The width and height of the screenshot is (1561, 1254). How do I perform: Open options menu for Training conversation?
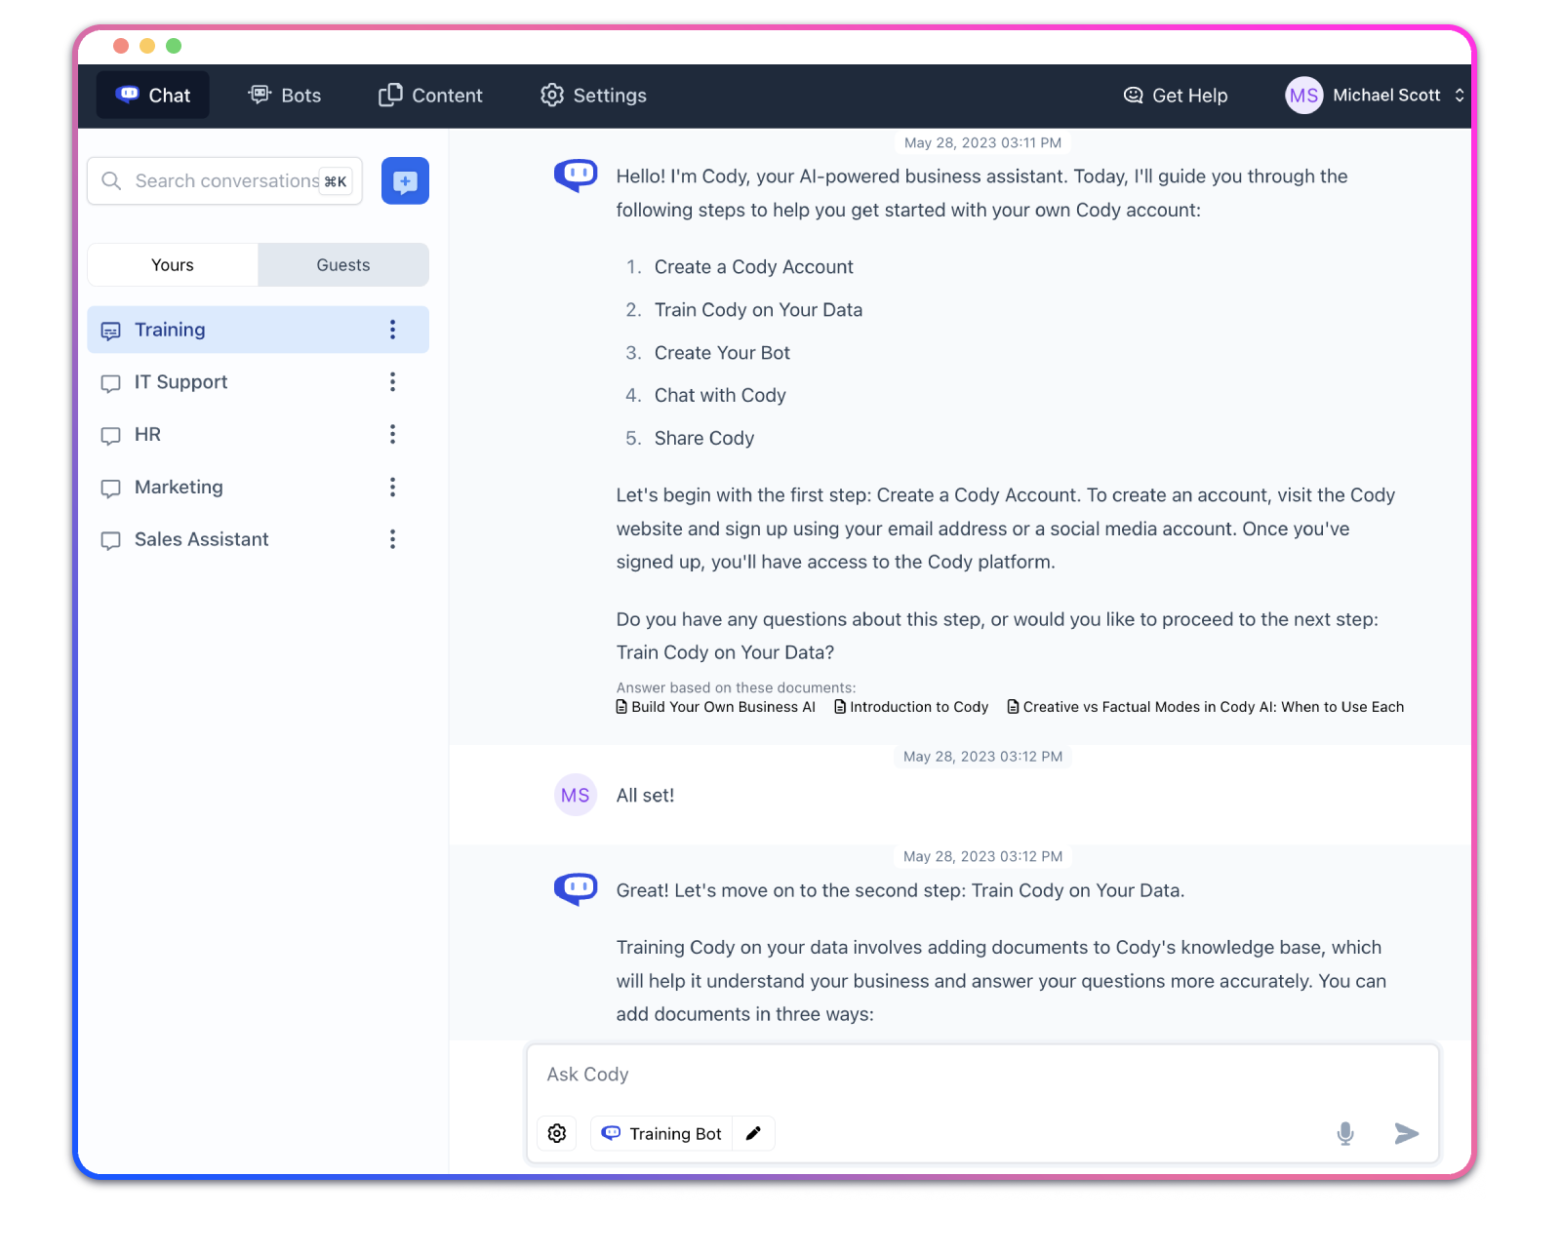click(392, 330)
